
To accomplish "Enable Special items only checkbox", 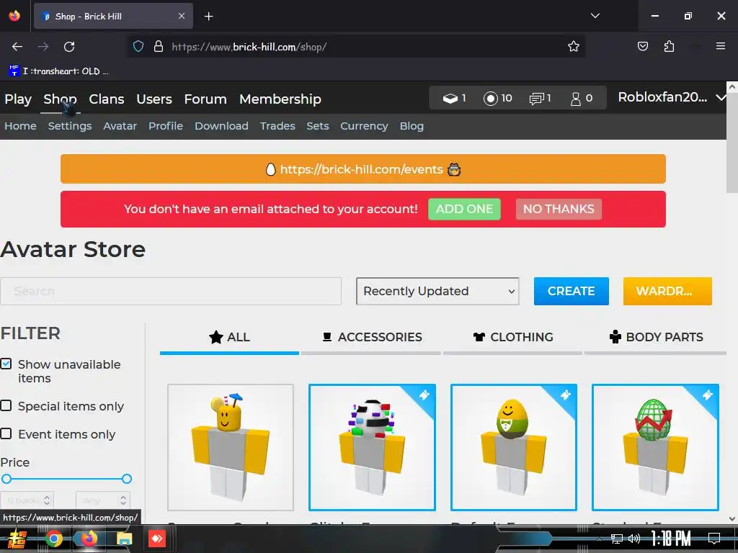I will pyautogui.click(x=6, y=405).
